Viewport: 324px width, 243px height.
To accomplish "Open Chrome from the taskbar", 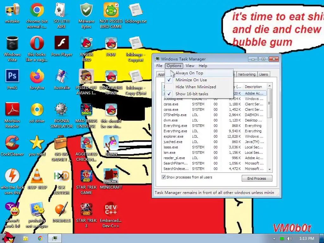I will [40, 239].
